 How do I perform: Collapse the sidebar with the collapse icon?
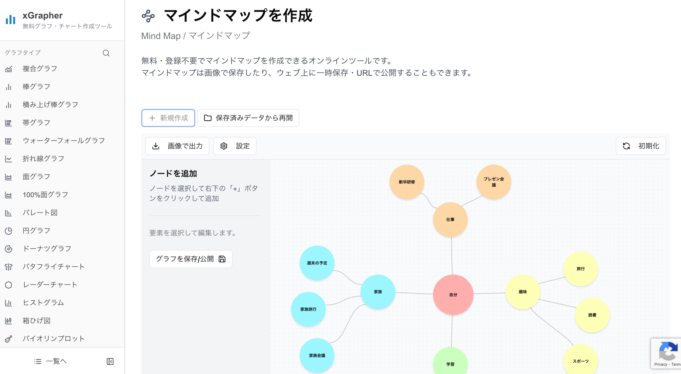tap(110, 361)
